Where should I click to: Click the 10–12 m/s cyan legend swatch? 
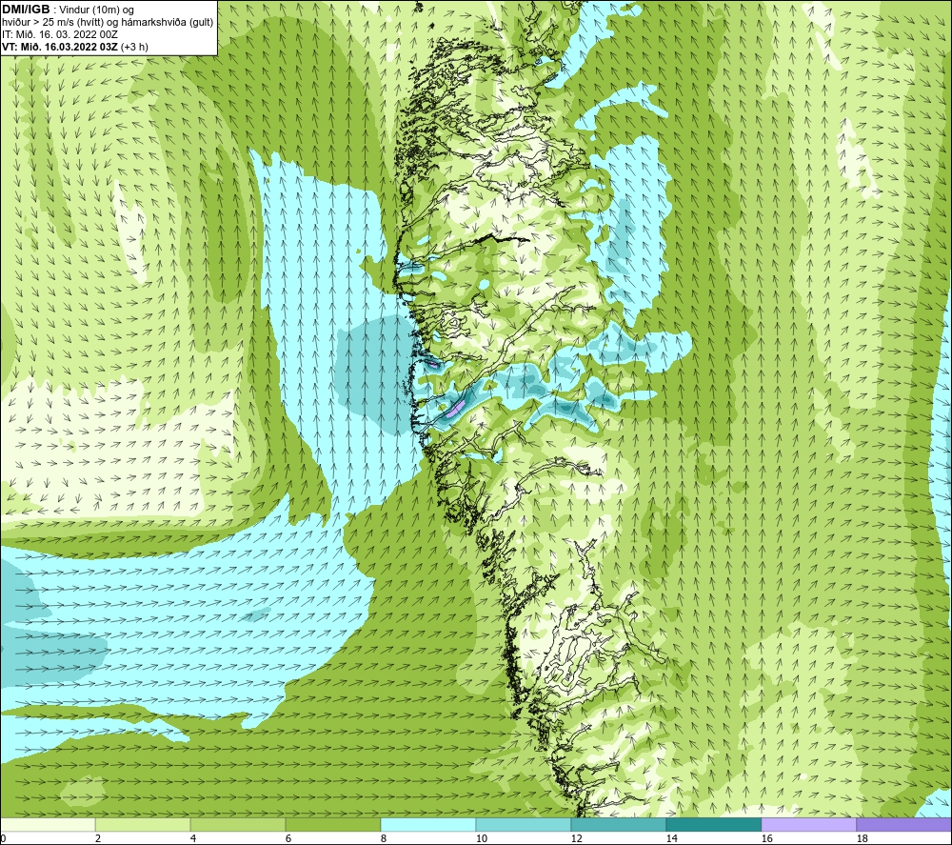tap(524, 824)
